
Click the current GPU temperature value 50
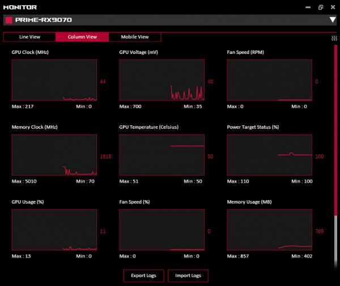(x=210, y=157)
